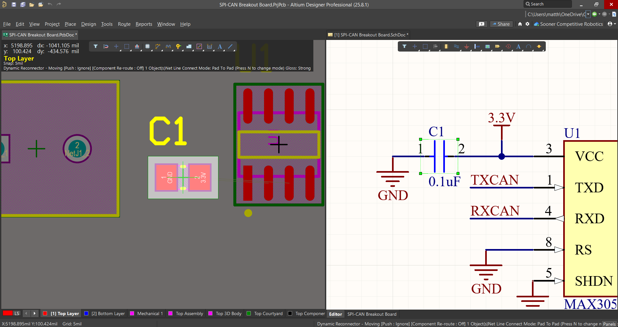
Task: Click the Top Assembly layer color swatch
Action: (171, 313)
